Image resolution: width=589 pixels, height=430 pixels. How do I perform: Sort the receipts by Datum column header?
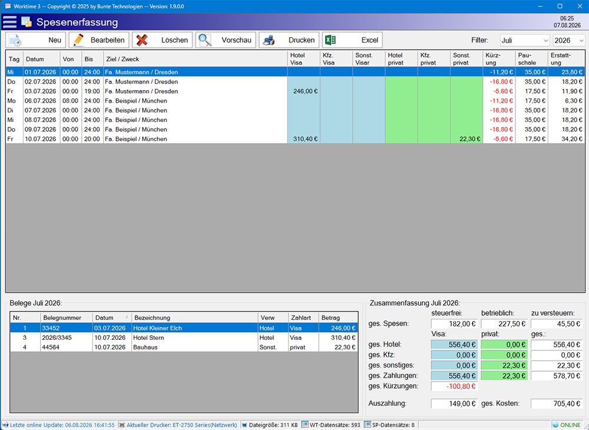(x=111, y=317)
